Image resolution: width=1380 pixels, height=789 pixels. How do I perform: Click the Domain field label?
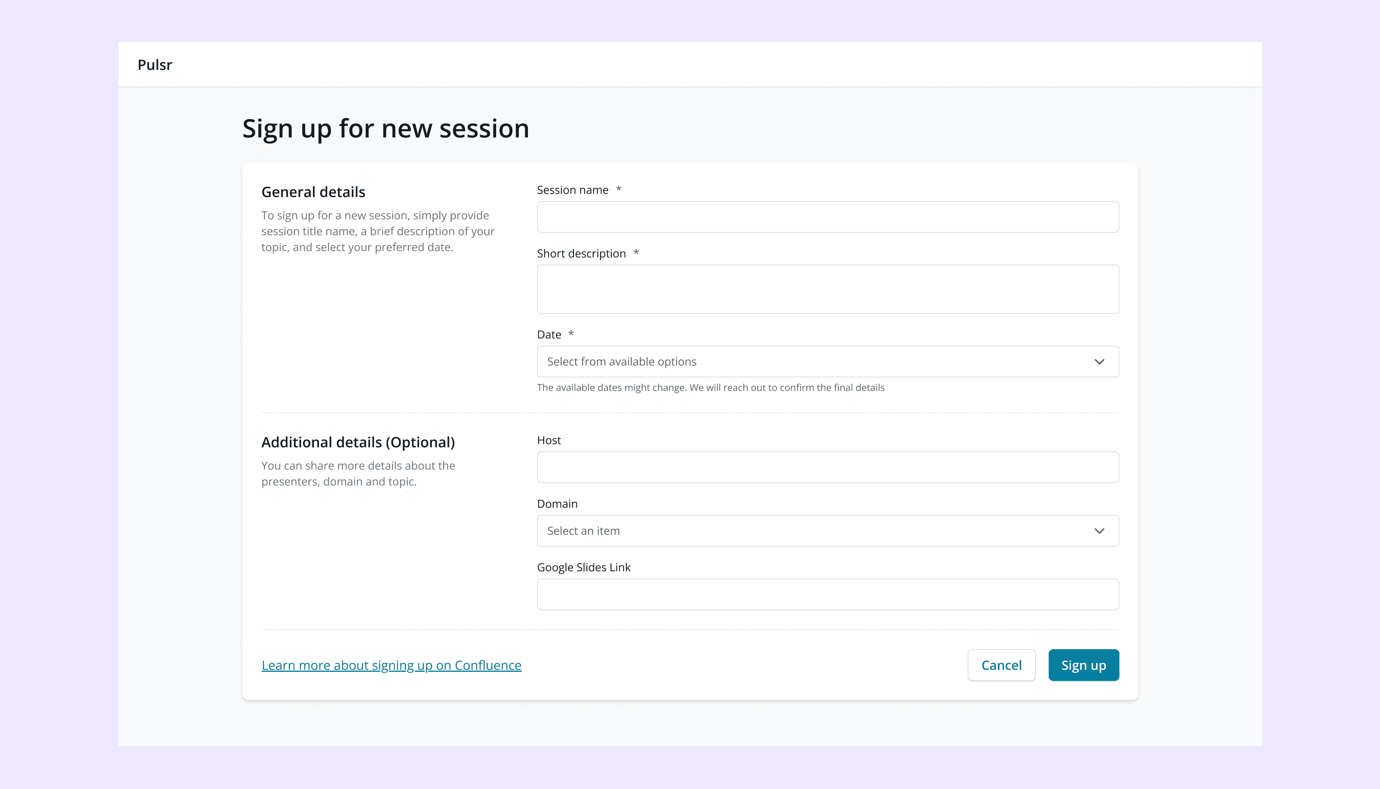pos(557,503)
